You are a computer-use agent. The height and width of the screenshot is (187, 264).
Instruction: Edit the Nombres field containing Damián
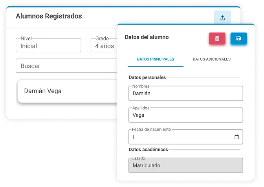pos(186,93)
